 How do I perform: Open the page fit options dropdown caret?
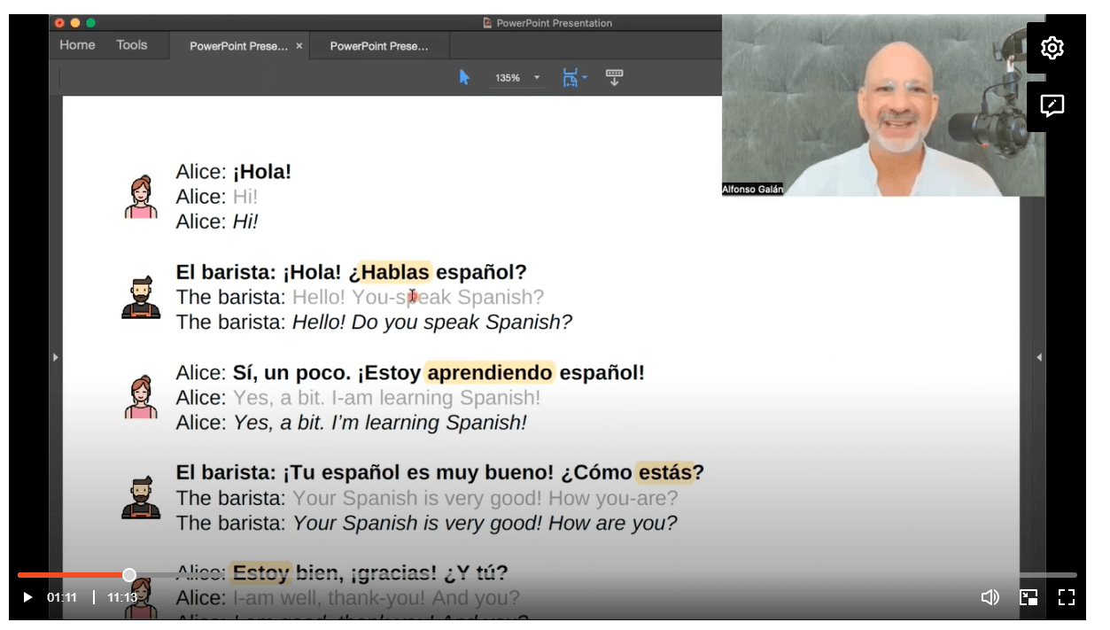585,77
